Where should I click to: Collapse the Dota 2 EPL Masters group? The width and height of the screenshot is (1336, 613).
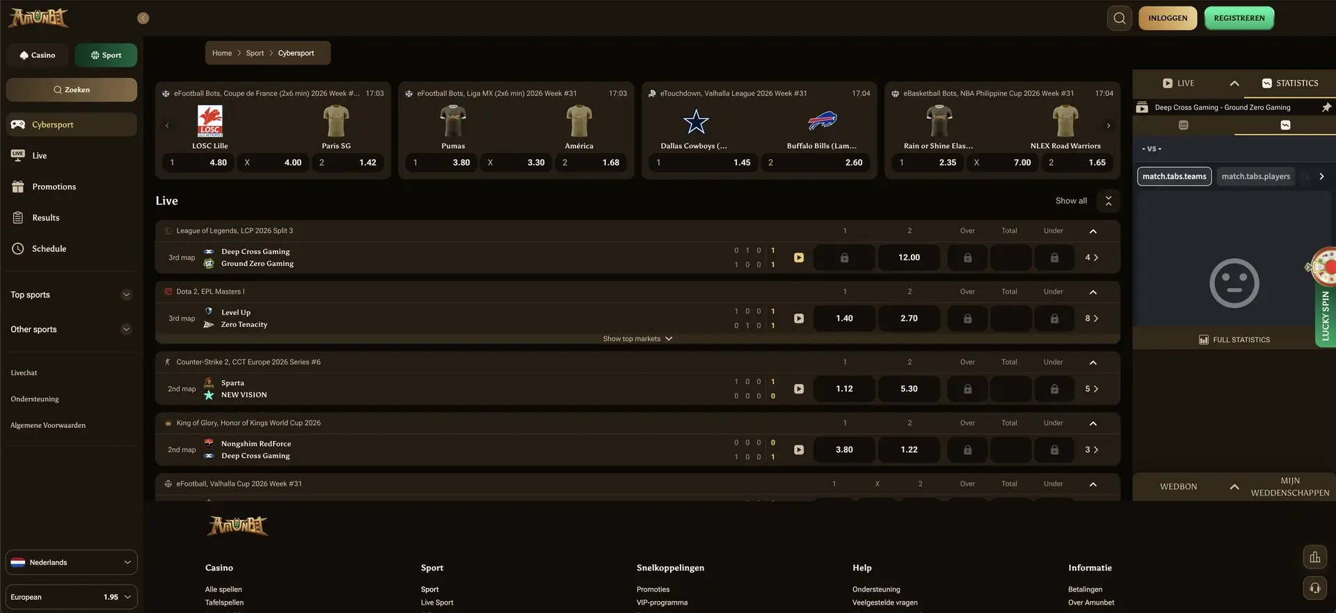[1093, 292]
